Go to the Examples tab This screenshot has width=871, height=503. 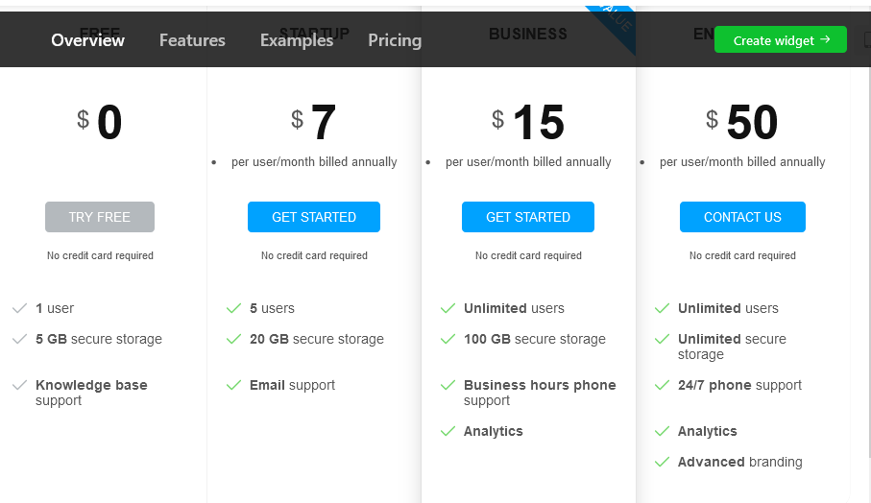click(x=297, y=40)
